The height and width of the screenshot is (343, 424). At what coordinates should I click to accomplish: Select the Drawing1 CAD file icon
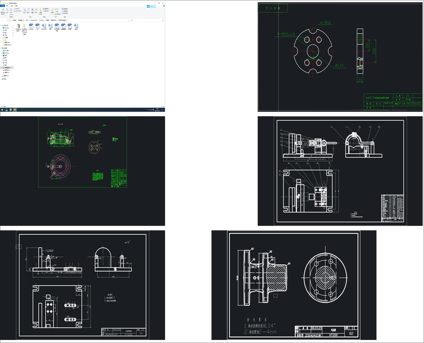(x=31, y=26)
